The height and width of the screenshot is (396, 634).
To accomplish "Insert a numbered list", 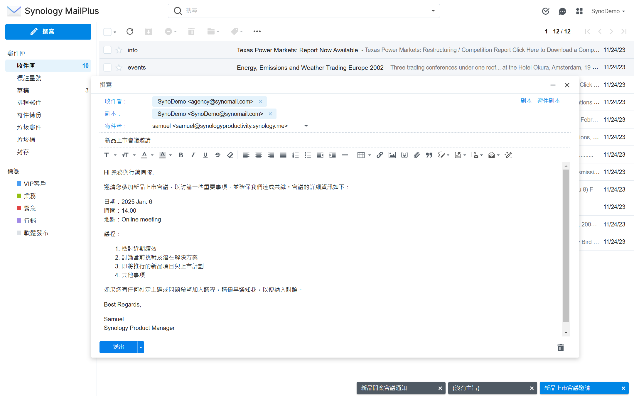I will coord(295,155).
